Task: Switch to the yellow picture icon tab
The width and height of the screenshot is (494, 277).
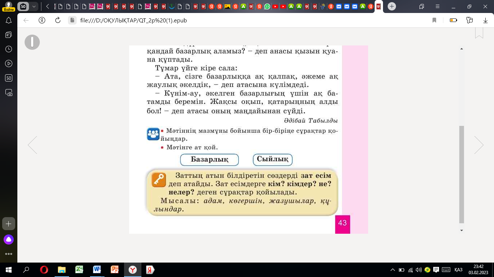Action: (x=227, y=6)
